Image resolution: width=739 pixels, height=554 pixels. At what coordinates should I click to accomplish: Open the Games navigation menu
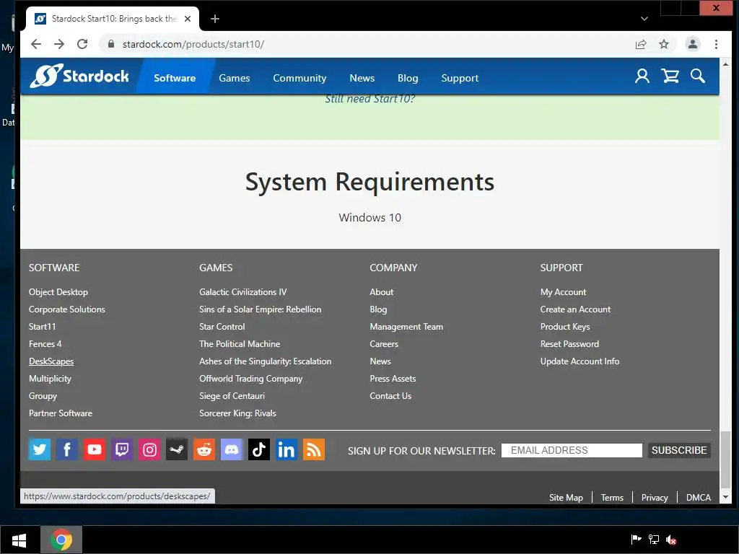pos(235,78)
